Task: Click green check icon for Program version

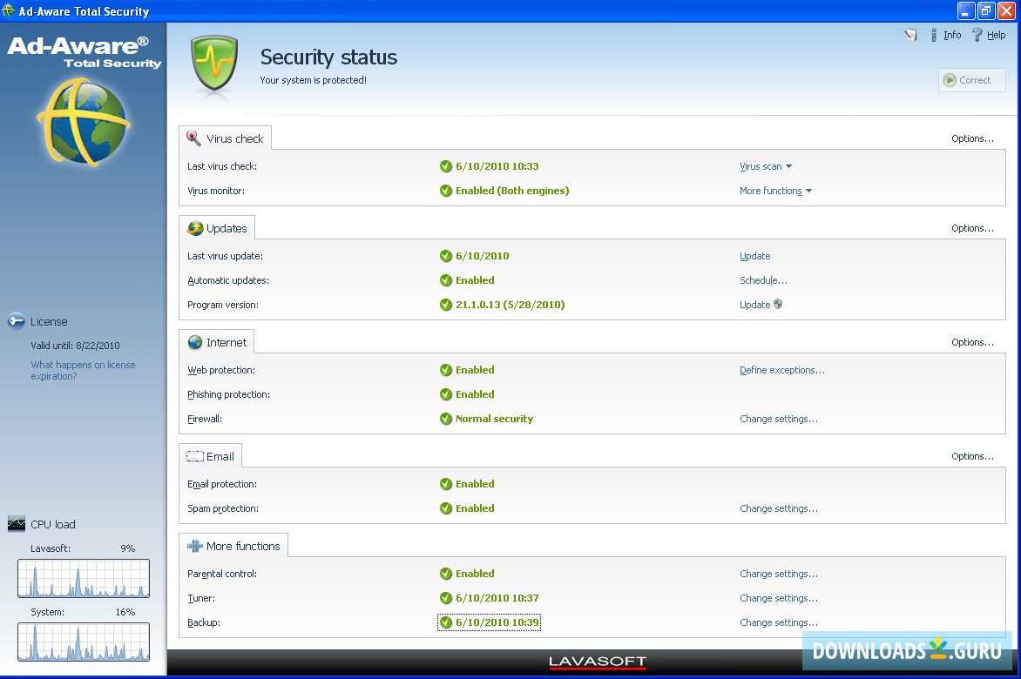Action: [445, 305]
